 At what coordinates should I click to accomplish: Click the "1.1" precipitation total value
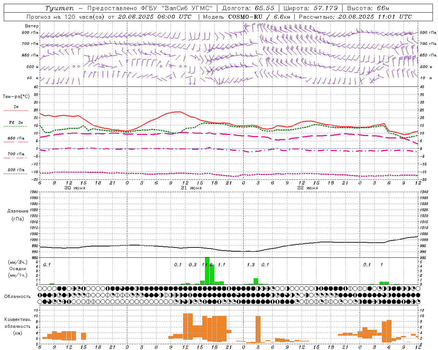click(x=221, y=265)
